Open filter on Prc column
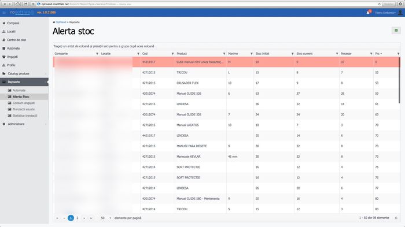 398,54
